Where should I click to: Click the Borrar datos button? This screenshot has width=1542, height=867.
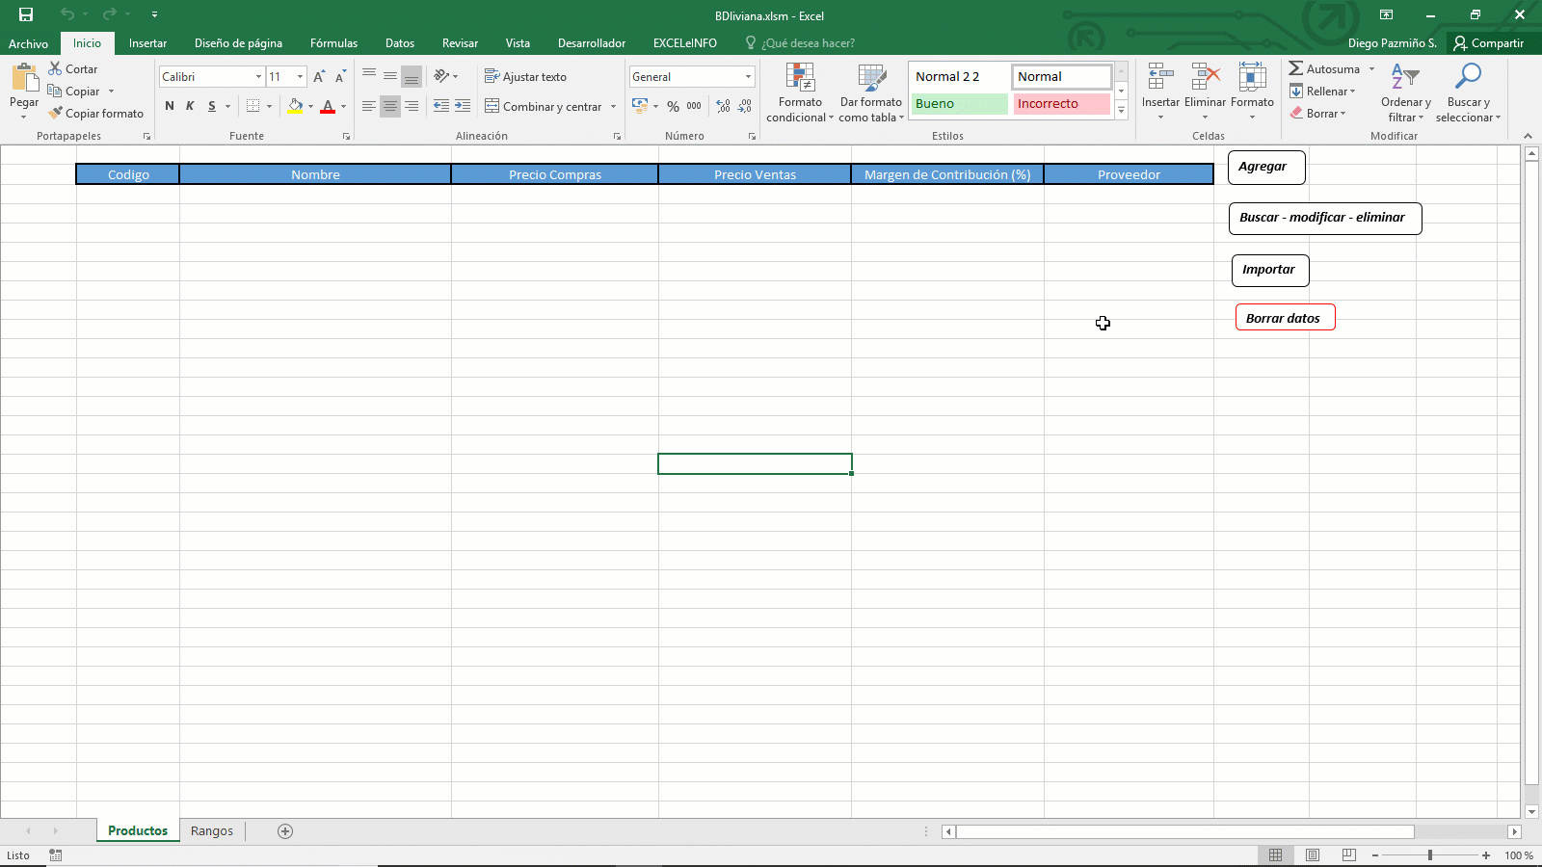click(1285, 317)
